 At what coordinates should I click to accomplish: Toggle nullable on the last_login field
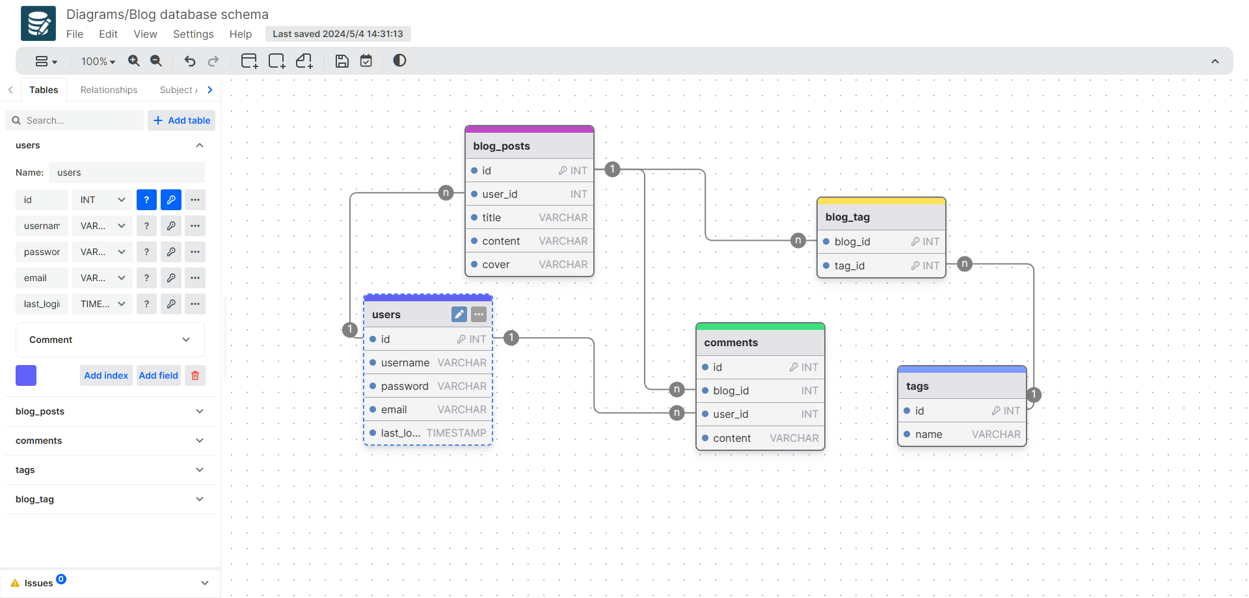pyautogui.click(x=146, y=304)
